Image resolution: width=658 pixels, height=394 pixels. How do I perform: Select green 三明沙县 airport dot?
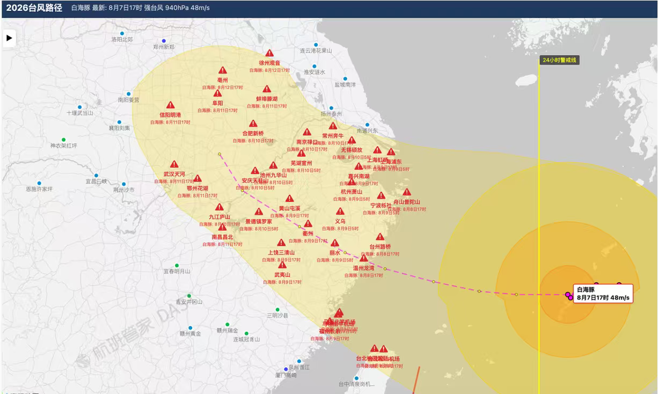point(277,309)
